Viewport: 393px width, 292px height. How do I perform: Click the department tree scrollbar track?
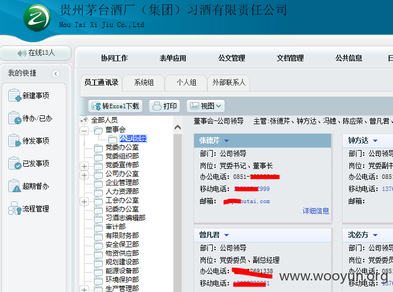point(177,213)
